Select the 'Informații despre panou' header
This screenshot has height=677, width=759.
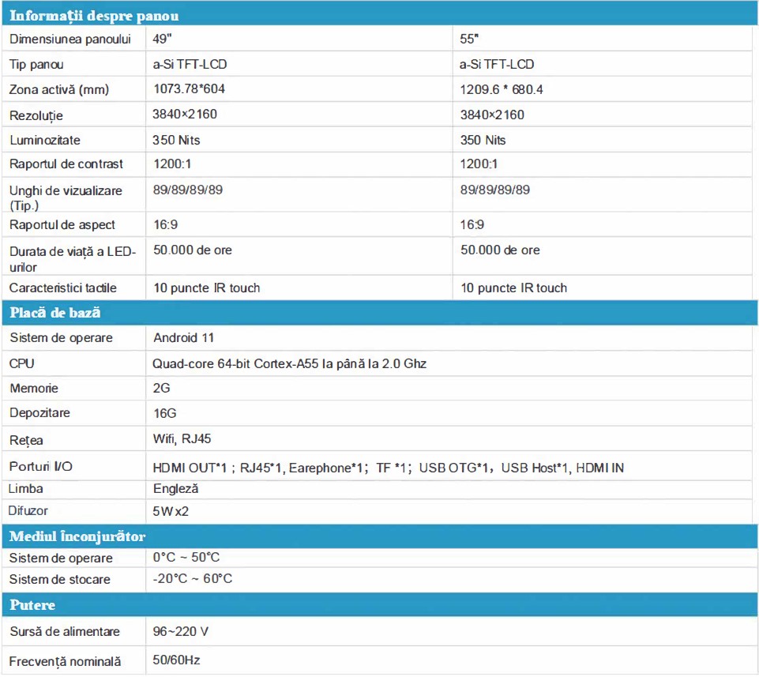tap(94, 16)
